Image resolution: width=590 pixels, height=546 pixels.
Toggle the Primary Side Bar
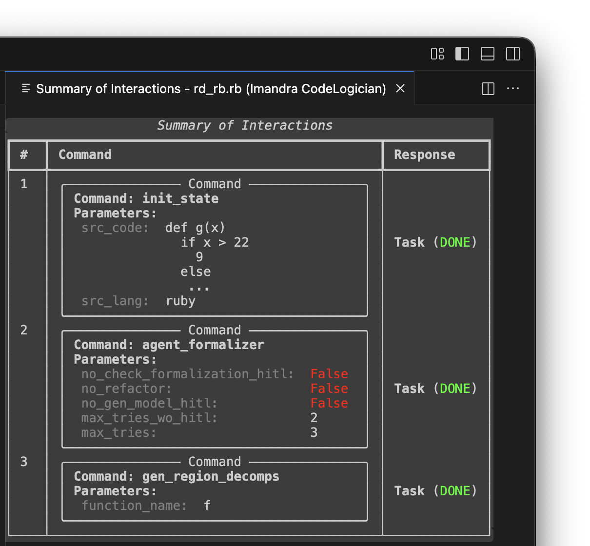[x=462, y=54]
